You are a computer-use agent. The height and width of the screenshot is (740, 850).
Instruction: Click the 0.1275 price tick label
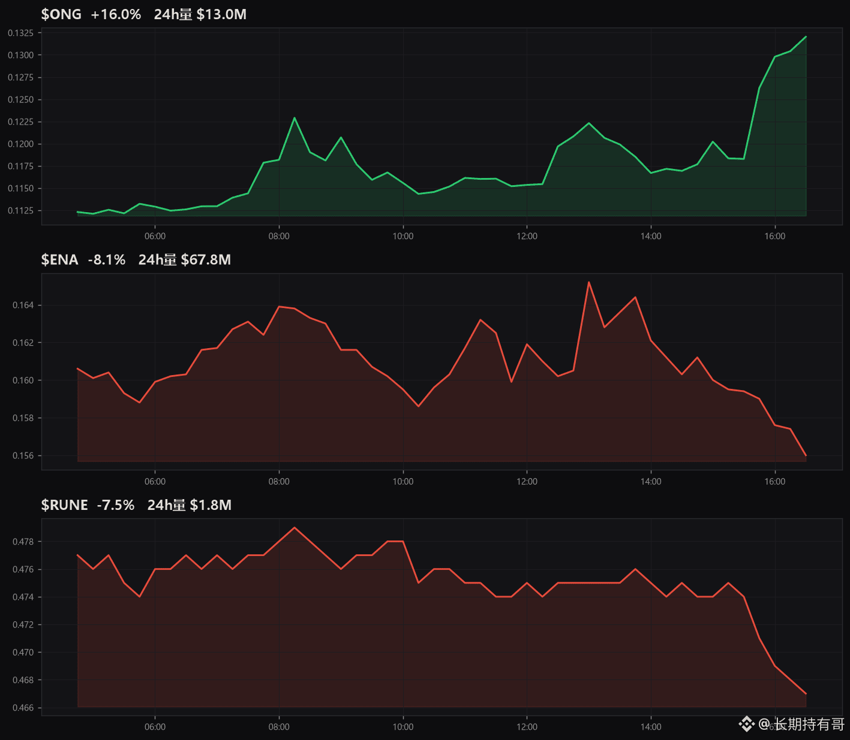point(21,77)
